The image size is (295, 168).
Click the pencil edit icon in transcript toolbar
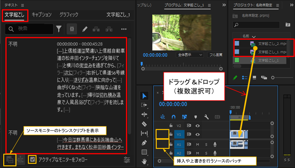click(85, 29)
